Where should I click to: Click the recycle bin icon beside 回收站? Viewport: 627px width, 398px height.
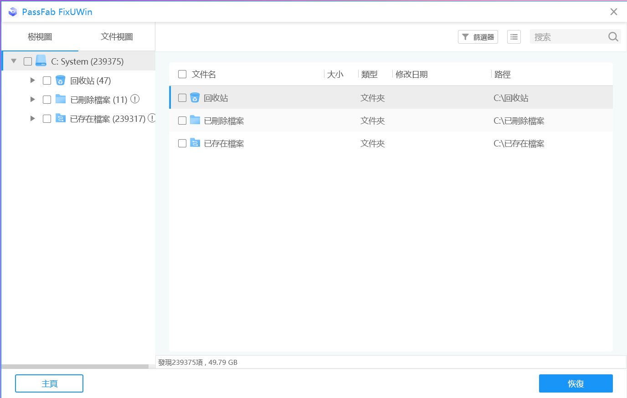[60, 80]
